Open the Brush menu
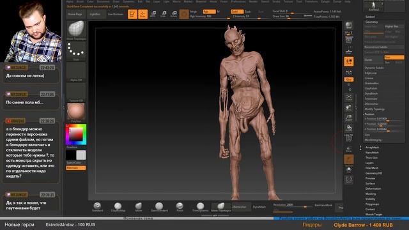This screenshot has height=230, width=409. tap(80, 1)
